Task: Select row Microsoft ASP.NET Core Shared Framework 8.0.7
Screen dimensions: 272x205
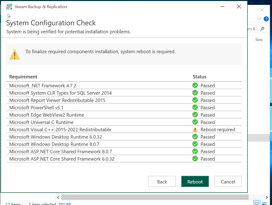Action: (124, 152)
